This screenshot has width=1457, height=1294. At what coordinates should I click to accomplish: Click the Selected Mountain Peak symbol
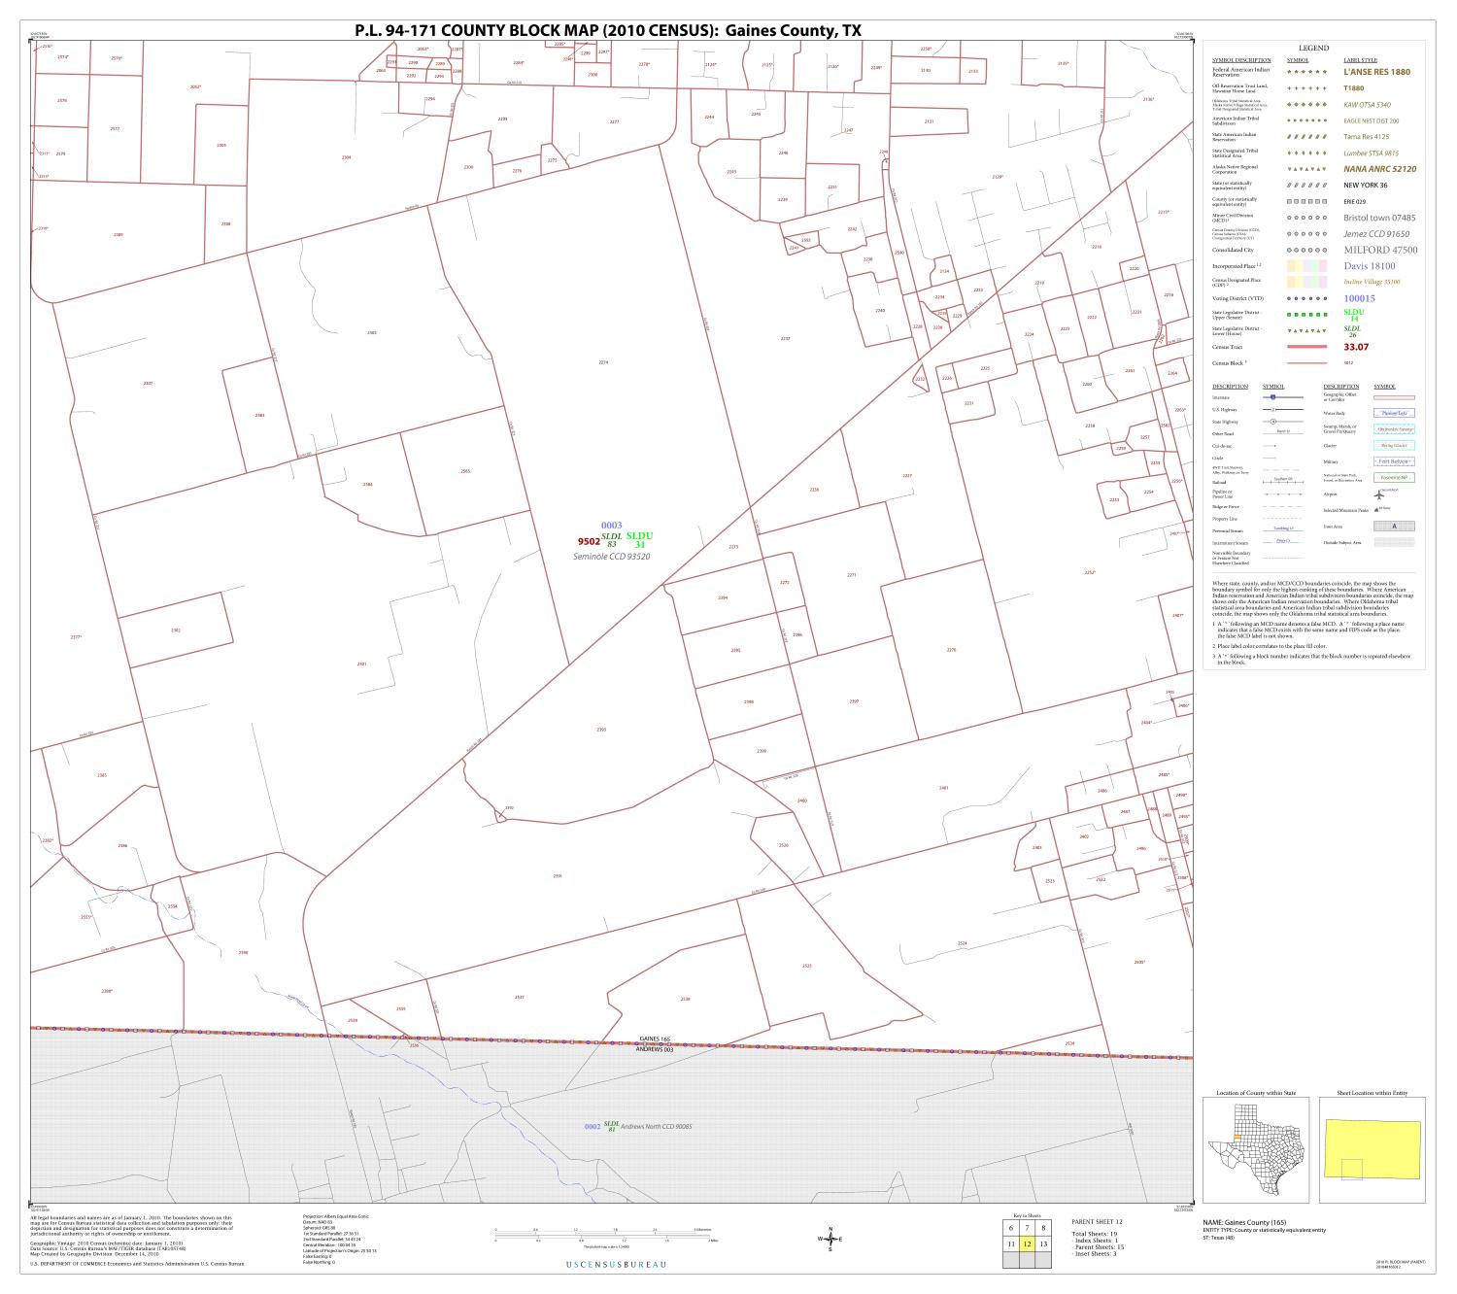tap(1377, 509)
